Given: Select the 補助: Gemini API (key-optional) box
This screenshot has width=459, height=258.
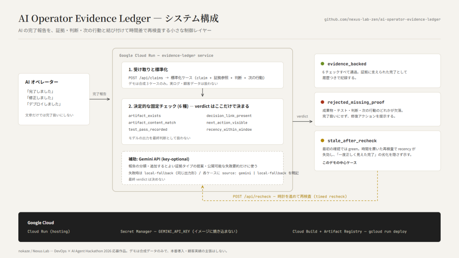Looking at the screenshot, I should point(202,168).
